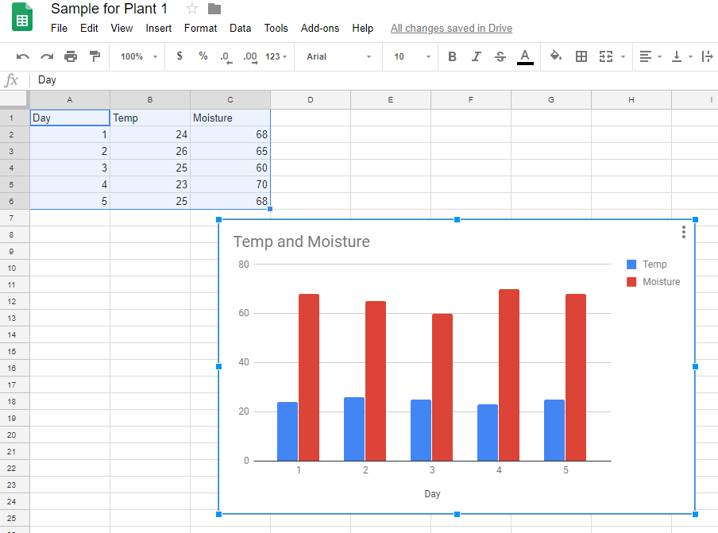Format as percent

click(x=203, y=56)
